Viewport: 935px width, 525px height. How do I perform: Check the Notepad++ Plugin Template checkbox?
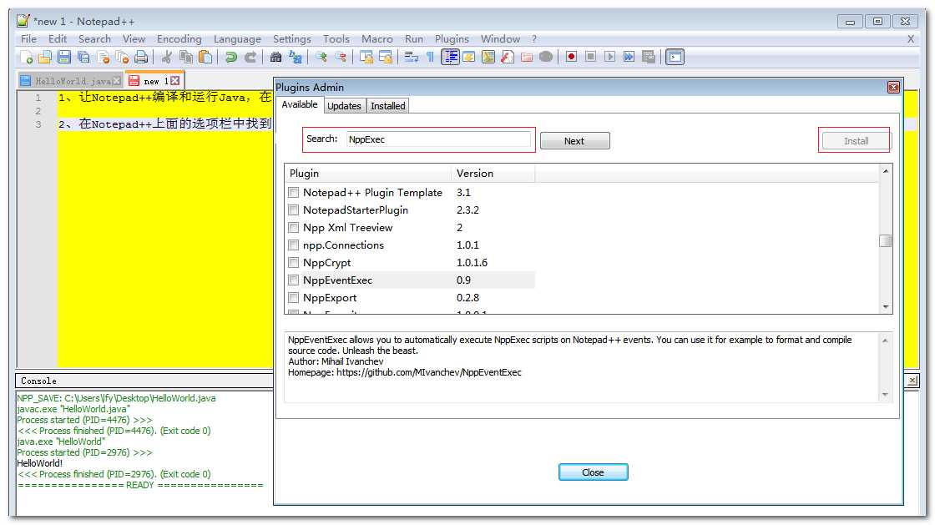pos(293,193)
